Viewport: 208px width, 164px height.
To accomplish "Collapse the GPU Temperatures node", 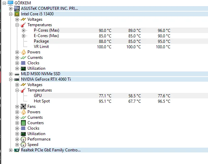I will 17,90.
